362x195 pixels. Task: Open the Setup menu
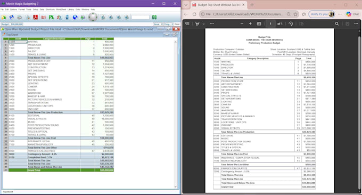point(36,10)
